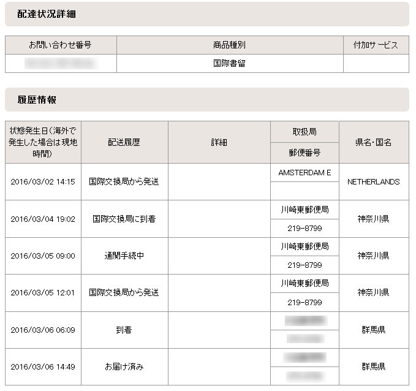Select the 付加サービス column header
Screen dimensions: 416x391
click(376, 45)
